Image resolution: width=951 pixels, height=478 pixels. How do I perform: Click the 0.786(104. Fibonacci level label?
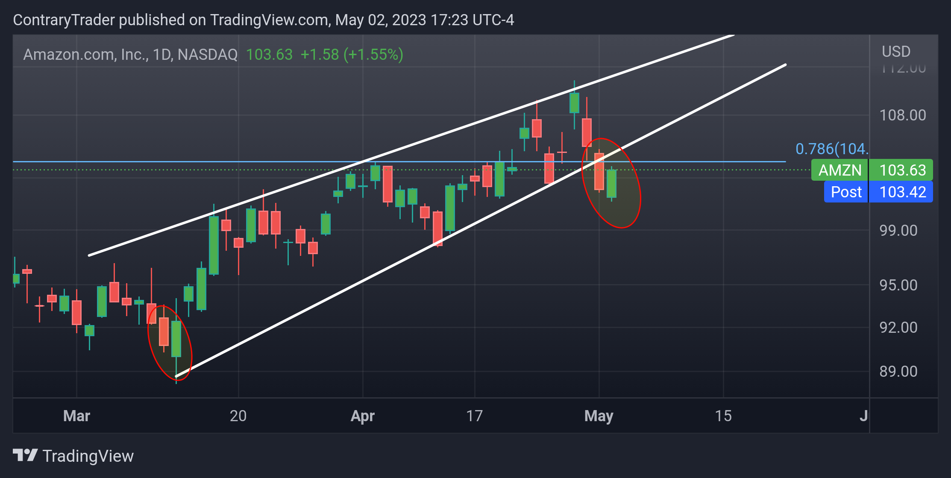point(832,149)
